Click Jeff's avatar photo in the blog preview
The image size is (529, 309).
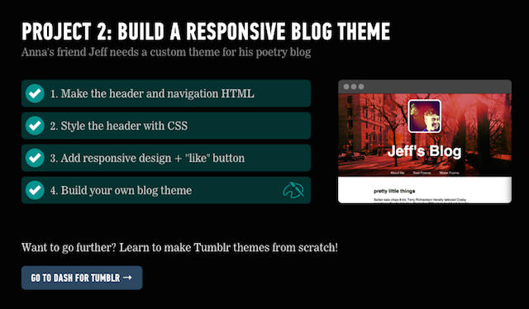pos(424,116)
